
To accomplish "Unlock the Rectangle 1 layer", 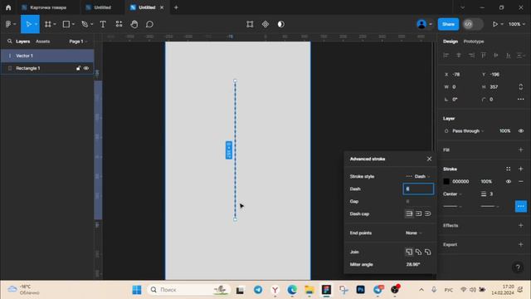I will pos(78,68).
